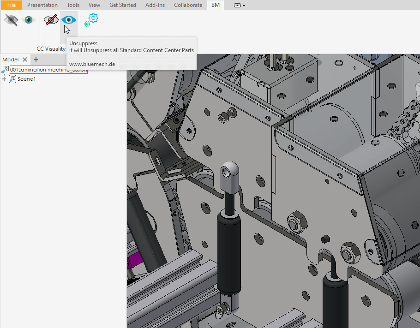Image resolution: width=420 pixels, height=328 pixels.
Task: Select the Model browser tab
Action: coord(11,60)
